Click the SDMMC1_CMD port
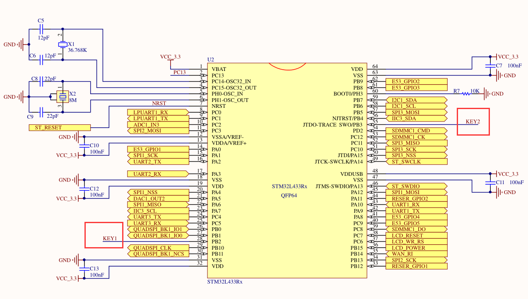Screen dimensions: 528x299 point(416,131)
